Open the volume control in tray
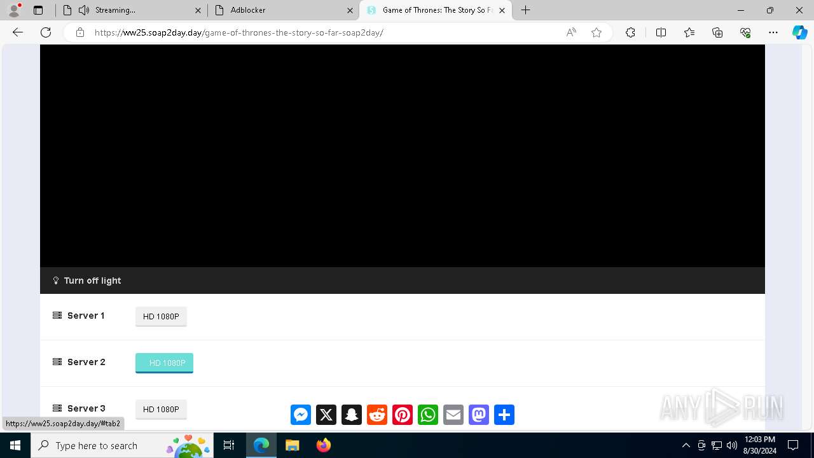814x458 pixels. coord(732,445)
